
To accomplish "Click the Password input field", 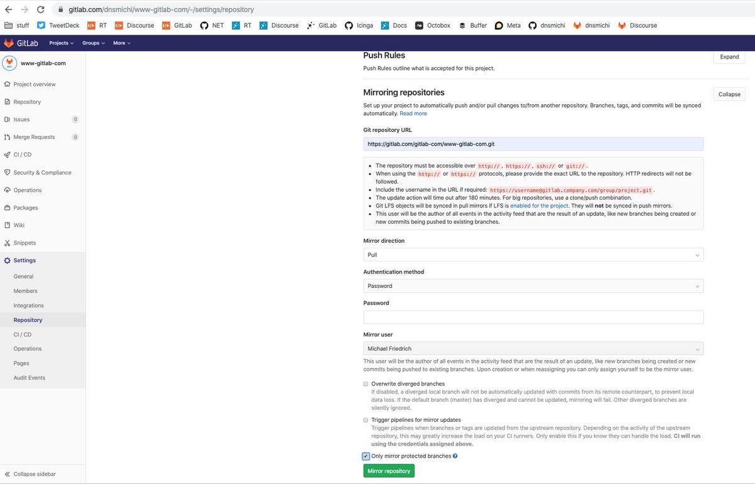I will point(534,317).
